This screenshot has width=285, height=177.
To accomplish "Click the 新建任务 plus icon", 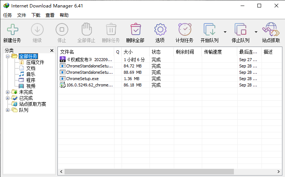I will coord(13,29).
